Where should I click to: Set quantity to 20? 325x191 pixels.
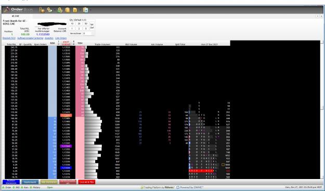[79, 23]
